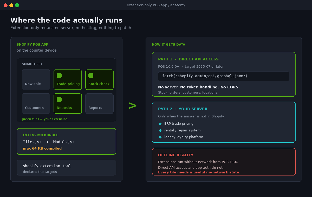312x197 pixels.
Task: Click teal bullet beside rental / repair system
Action: coord(160,130)
